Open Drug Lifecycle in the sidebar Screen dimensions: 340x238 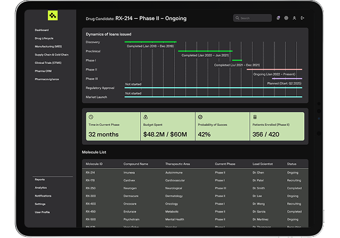pos(44,38)
